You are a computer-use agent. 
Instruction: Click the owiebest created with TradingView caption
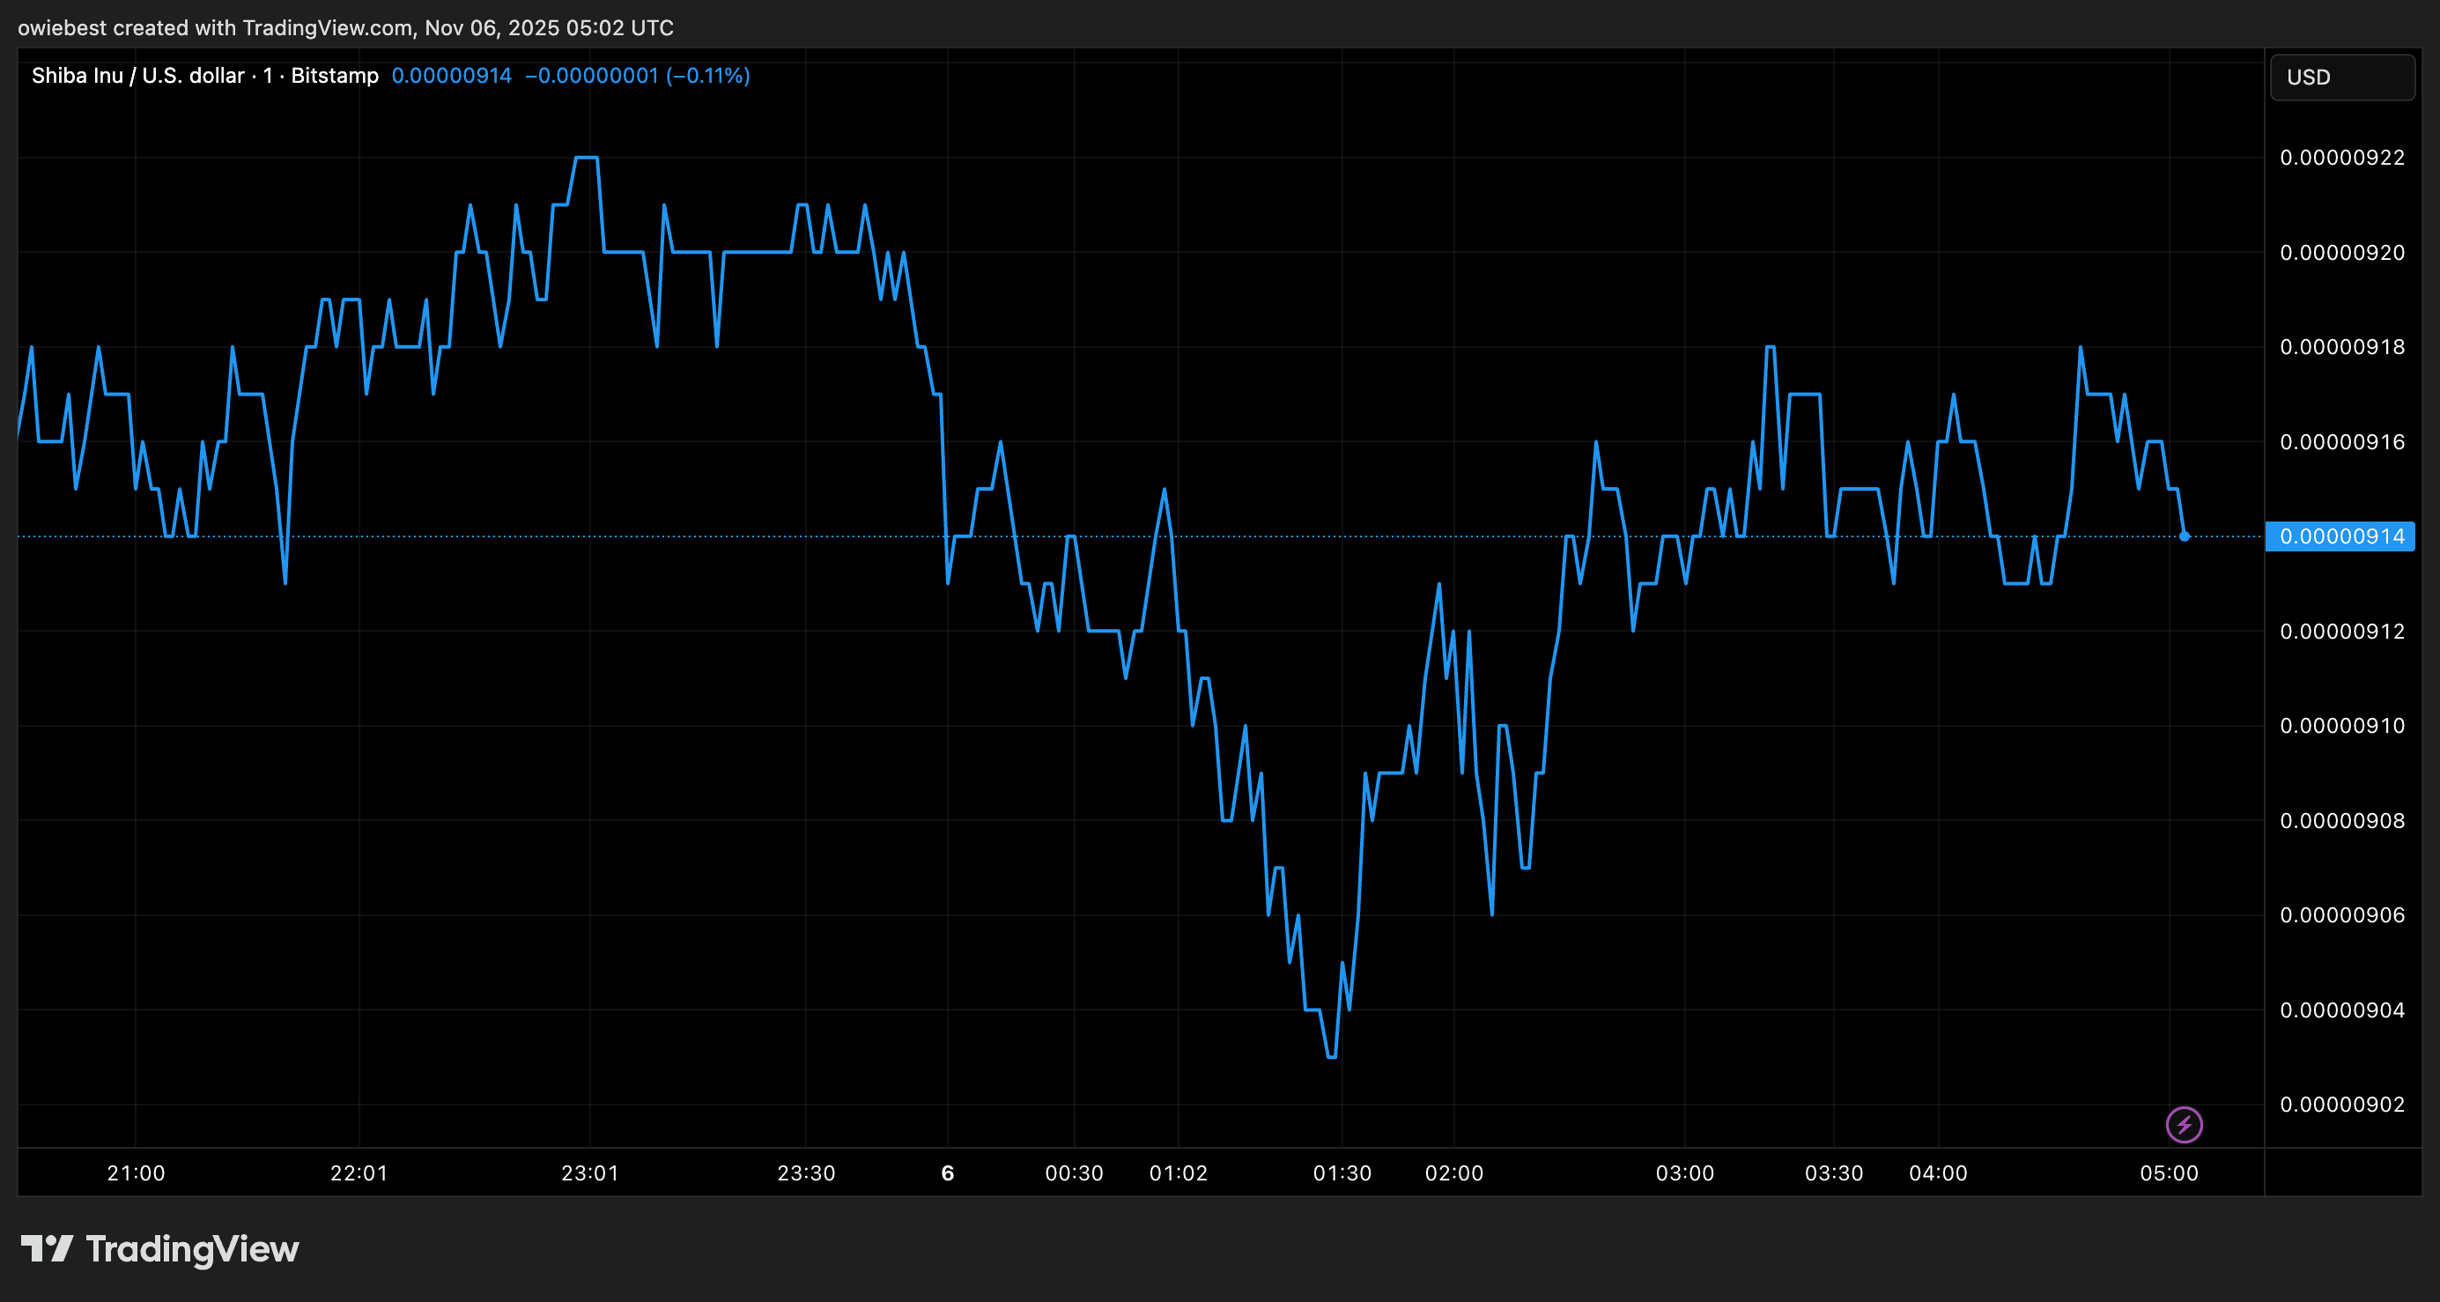pyautogui.click(x=344, y=27)
